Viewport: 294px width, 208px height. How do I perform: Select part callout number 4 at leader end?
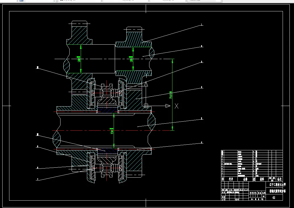click(202, 87)
